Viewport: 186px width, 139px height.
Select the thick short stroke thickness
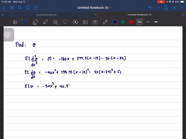[156, 22]
